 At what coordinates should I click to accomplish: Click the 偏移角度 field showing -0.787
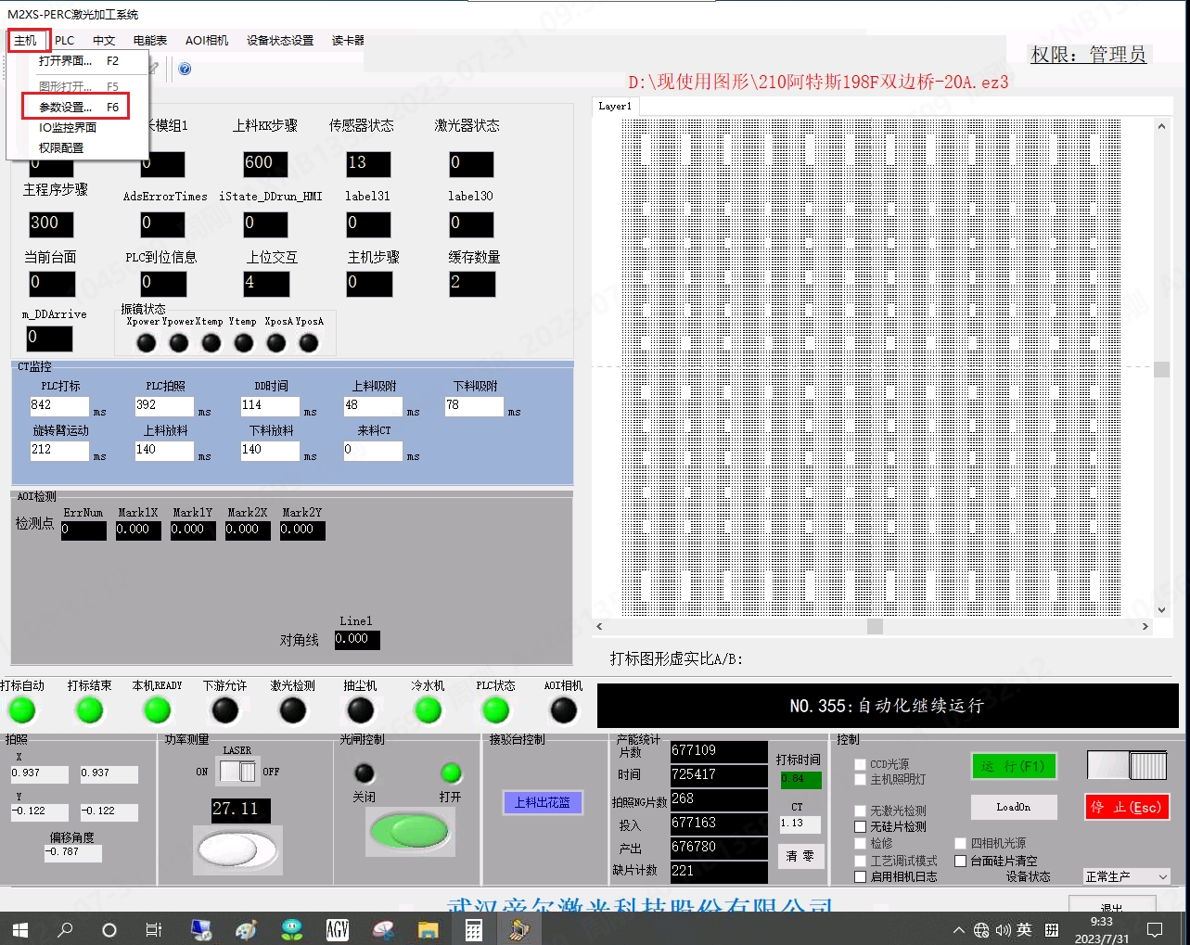click(x=72, y=852)
